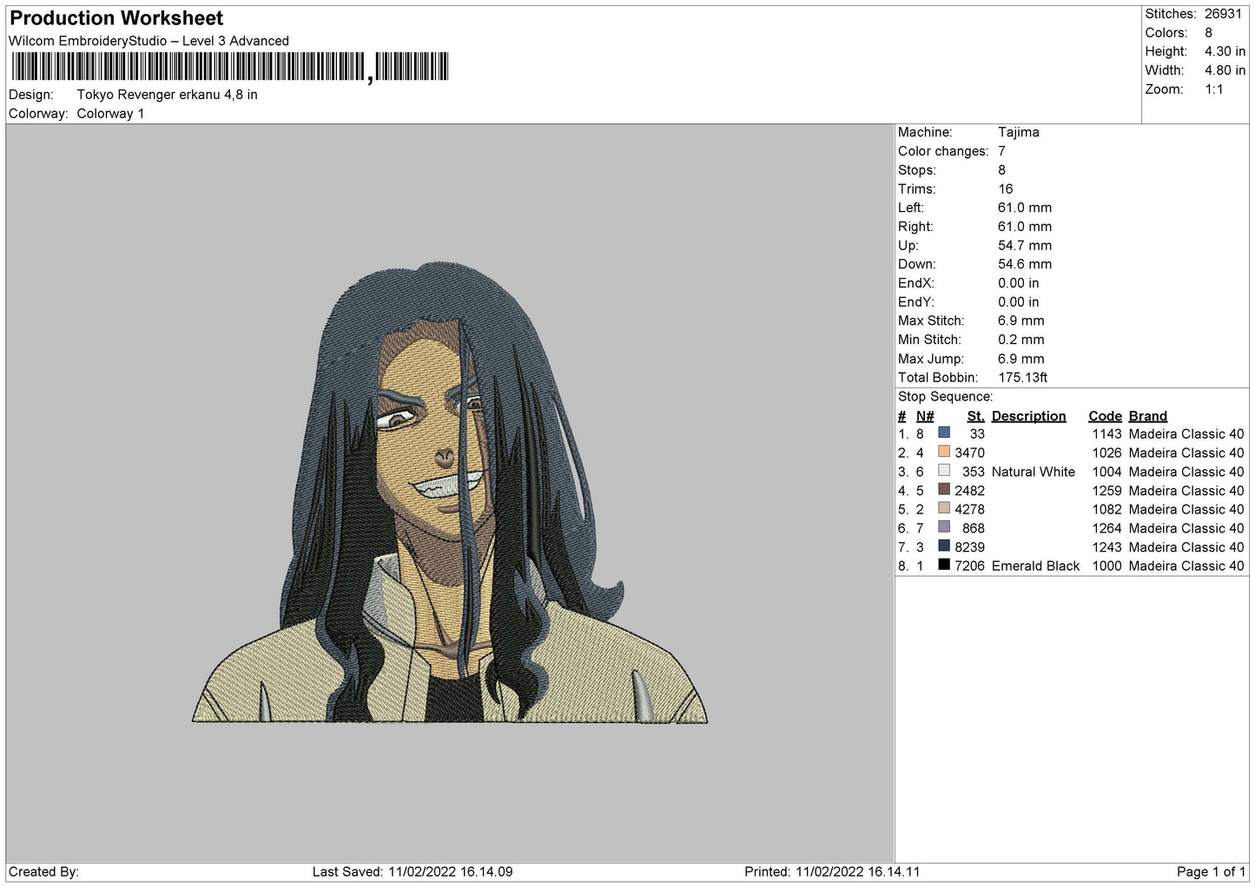Screen dimensions: 1255x887
Task: Click the Colorway 1 value
Action: pyautogui.click(x=110, y=114)
